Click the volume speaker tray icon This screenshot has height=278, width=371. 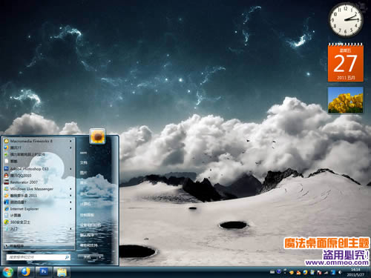point(341,272)
